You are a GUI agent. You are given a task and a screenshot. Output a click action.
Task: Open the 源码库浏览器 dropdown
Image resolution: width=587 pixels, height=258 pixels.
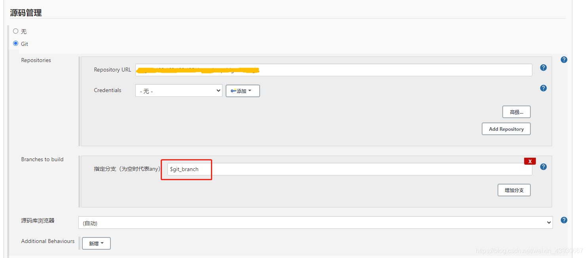[315, 222]
